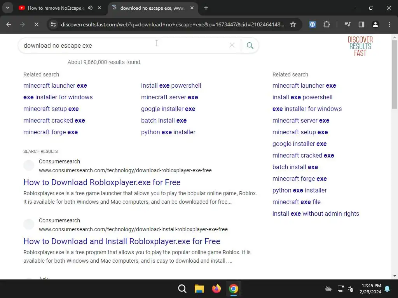The width and height of the screenshot is (398, 298).
Task: Open Windows taskbar Search
Action: (x=182, y=289)
